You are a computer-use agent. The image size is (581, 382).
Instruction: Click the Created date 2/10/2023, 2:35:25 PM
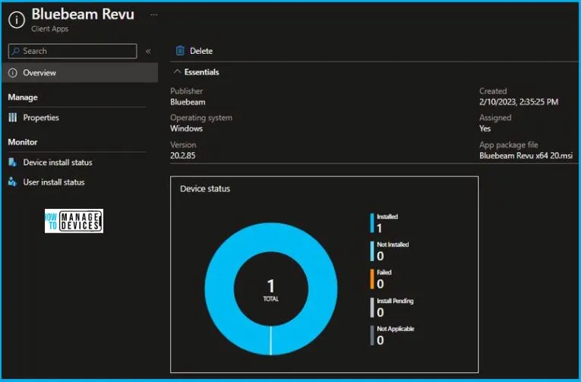point(519,102)
